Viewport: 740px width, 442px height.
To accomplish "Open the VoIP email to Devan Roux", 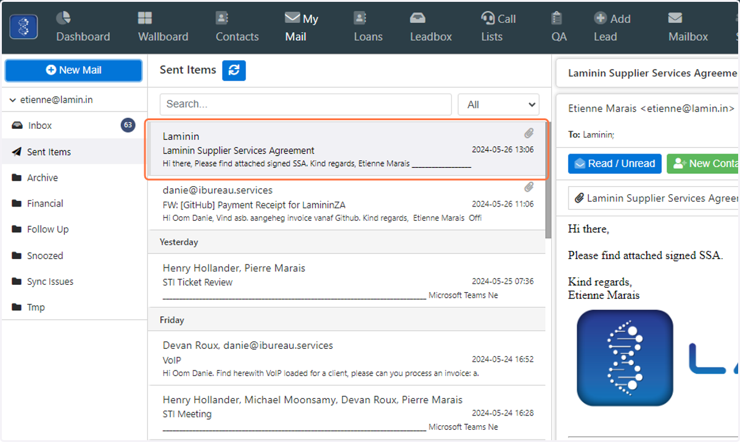I will (347, 359).
